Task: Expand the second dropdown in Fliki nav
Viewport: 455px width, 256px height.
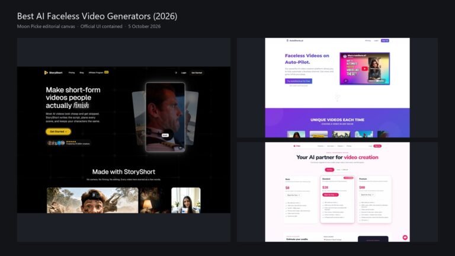Action: tap(331, 146)
